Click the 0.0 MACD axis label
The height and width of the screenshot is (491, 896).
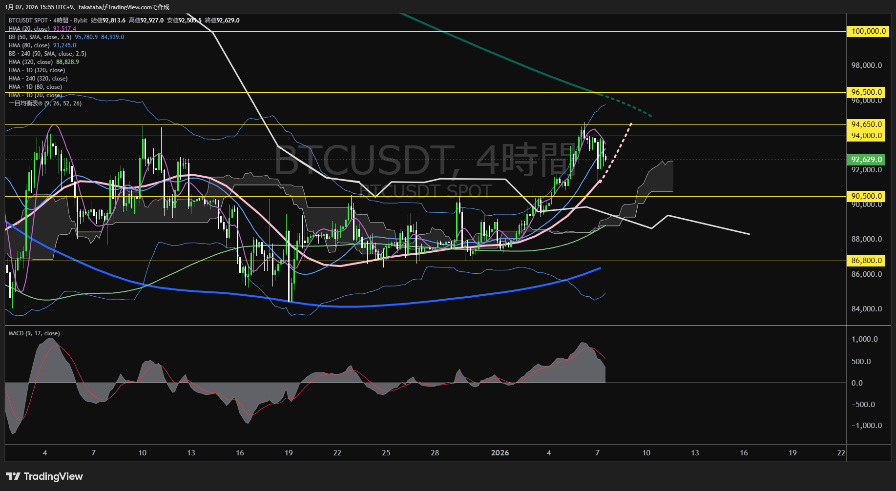coord(857,383)
